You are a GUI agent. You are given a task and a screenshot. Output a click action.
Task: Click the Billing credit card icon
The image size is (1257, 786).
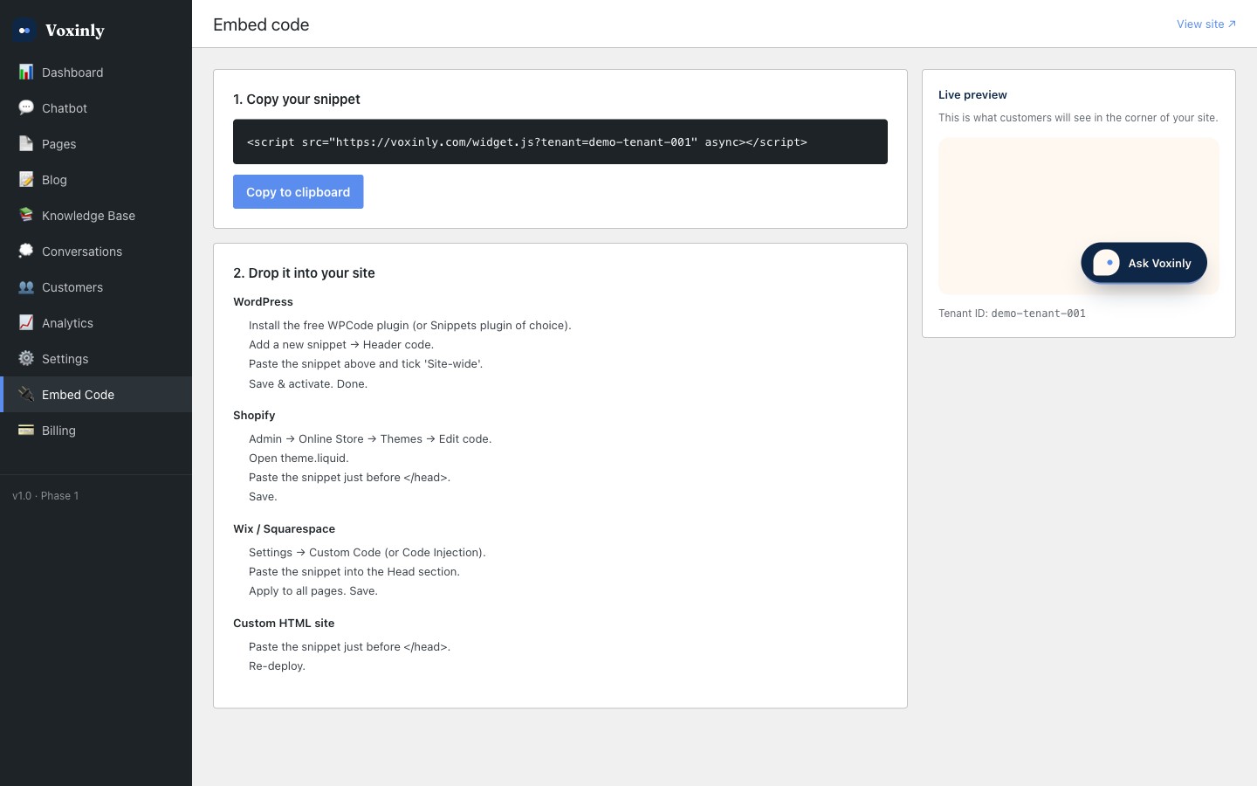26,430
